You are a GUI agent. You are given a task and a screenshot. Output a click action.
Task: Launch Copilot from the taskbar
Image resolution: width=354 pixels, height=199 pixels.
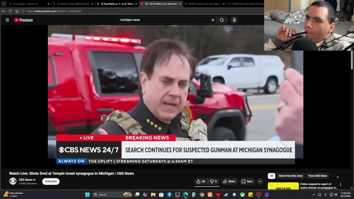(145, 195)
